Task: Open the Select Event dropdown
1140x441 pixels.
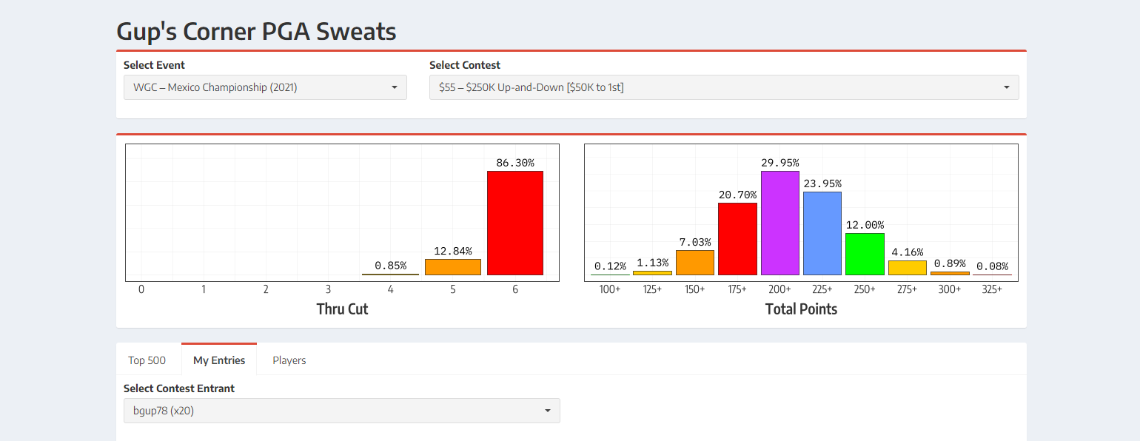Action: (265, 87)
